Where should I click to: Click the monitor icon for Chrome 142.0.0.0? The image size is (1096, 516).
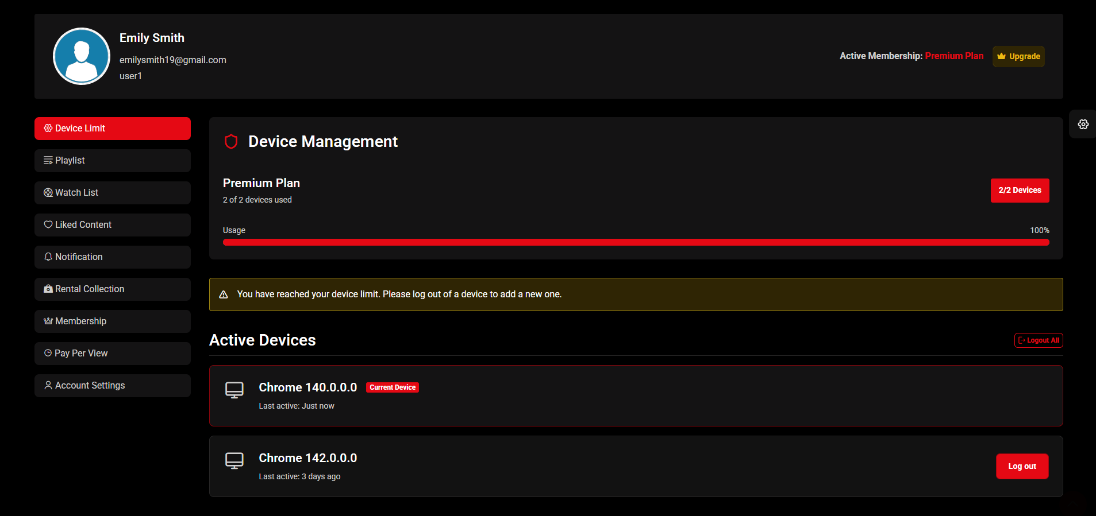tap(234, 461)
